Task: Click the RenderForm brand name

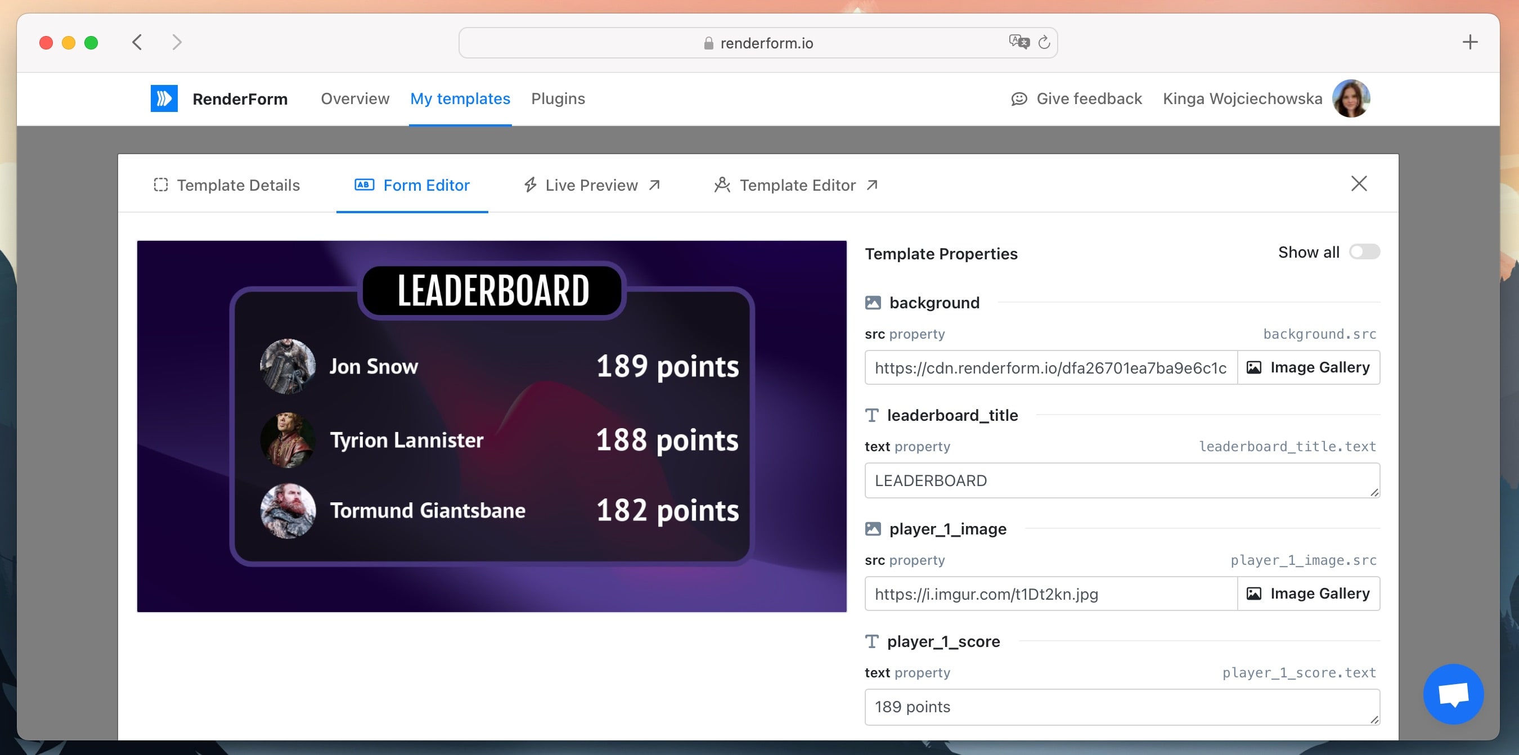Action: [240, 99]
